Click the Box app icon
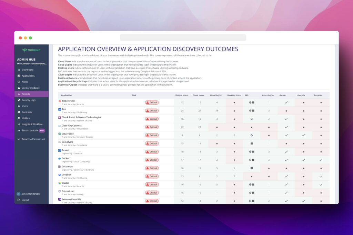The height and width of the screenshot is (235, 353). coord(59,109)
